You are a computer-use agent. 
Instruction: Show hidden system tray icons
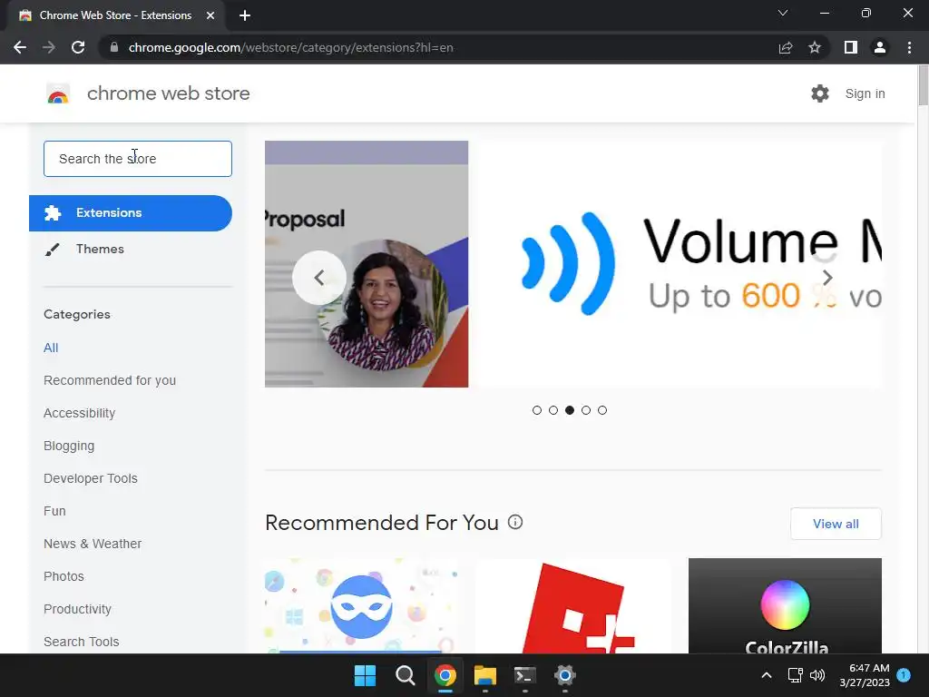tap(766, 675)
